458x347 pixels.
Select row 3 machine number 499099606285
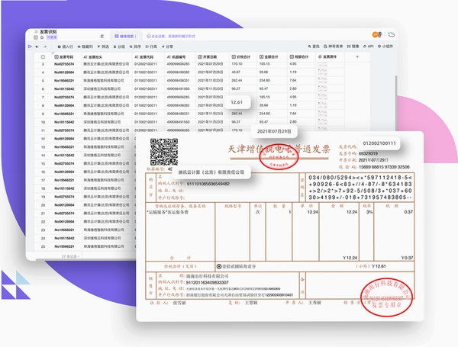178,64
